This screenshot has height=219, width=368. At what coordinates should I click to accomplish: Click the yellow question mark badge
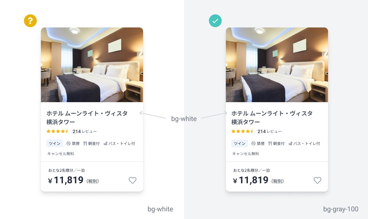30,21
